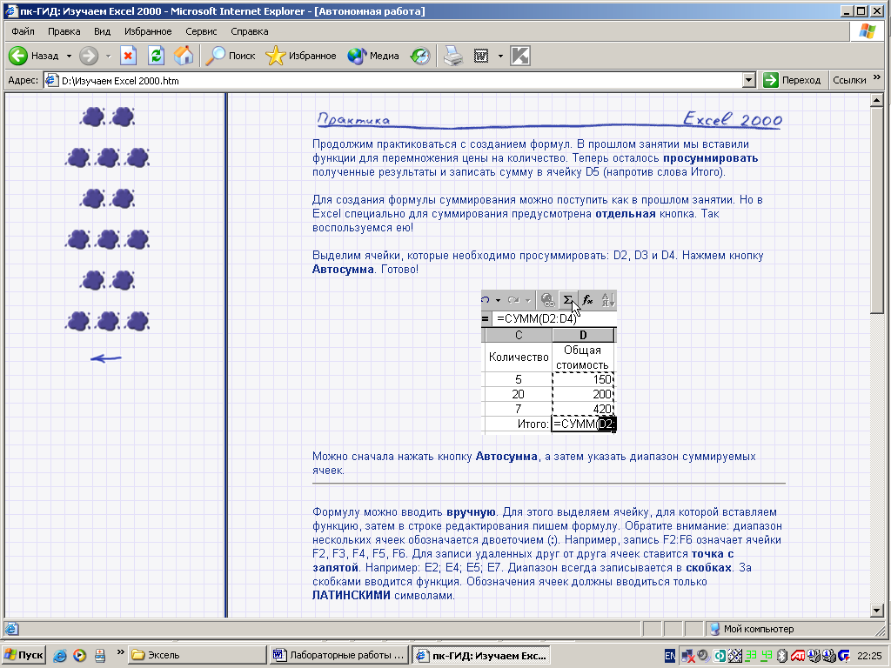Click the taskbar clock showing 22:25
891x668 pixels.
coord(869,656)
